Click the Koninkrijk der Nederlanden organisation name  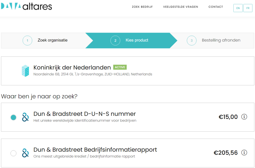point(72,68)
